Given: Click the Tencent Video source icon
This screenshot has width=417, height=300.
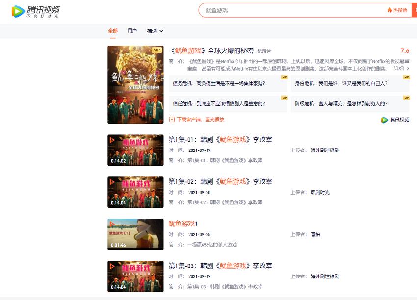Looking at the screenshot, I should pos(384,120).
